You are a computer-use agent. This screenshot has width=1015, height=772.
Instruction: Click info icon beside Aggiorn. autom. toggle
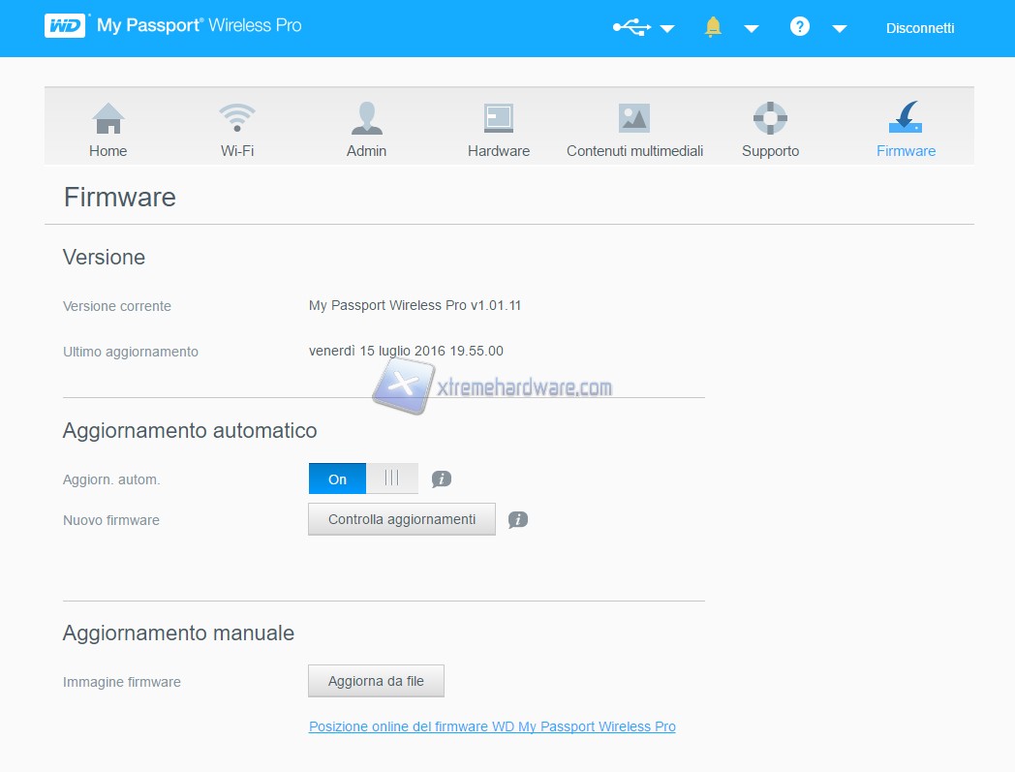click(x=442, y=479)
